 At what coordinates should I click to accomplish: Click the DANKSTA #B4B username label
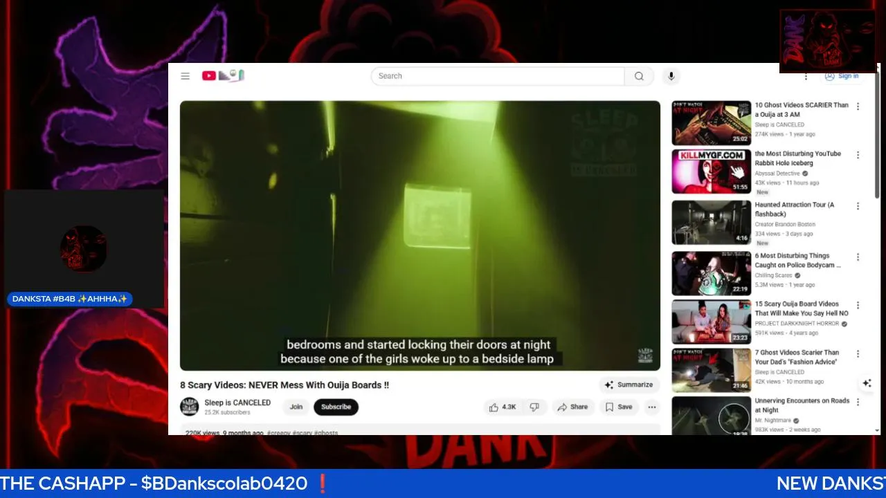(70, 299)
